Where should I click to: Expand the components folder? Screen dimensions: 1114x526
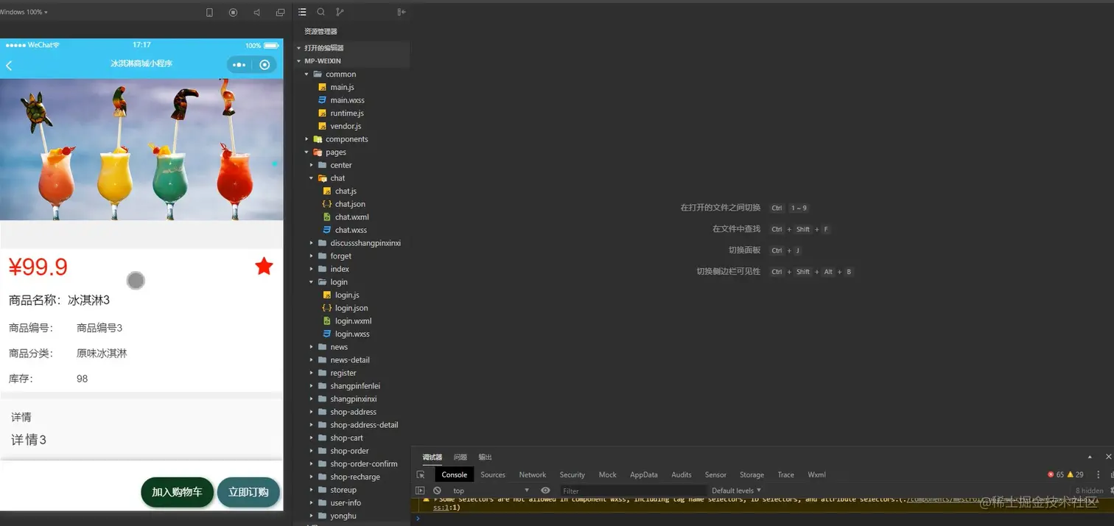pyautogui.click(x=306, y=139)
